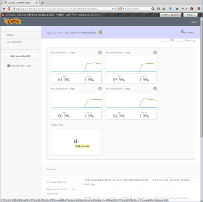
Task: Close the plugin notification bar
Action: 200,15
